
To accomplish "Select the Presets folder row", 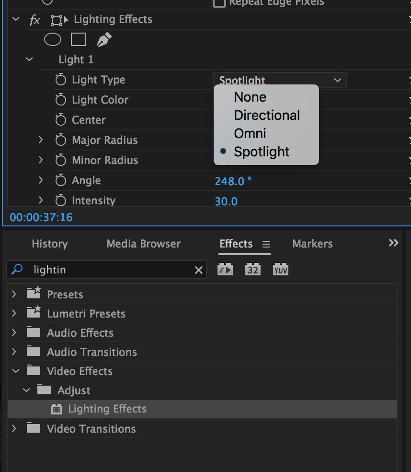I will tap(202, 294).
